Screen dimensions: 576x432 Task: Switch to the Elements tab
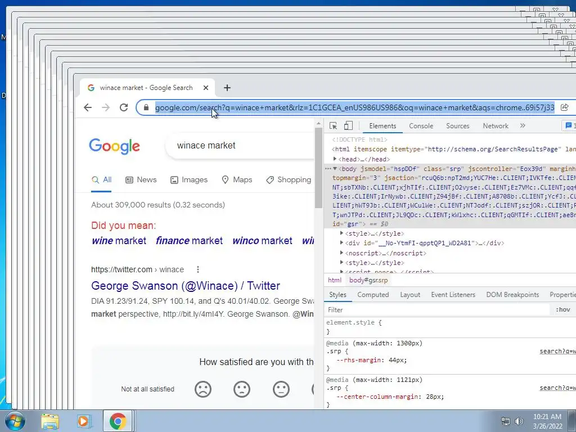coord(382,126)
